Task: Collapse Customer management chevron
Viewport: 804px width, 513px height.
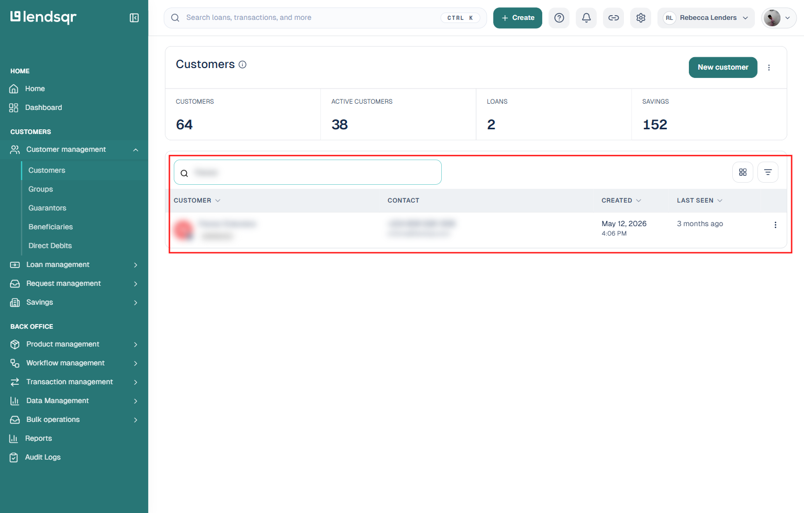Action: [x=136, y=150]
